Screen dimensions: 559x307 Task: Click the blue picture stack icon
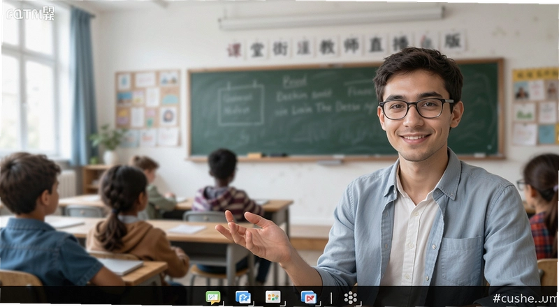(242, 297)
